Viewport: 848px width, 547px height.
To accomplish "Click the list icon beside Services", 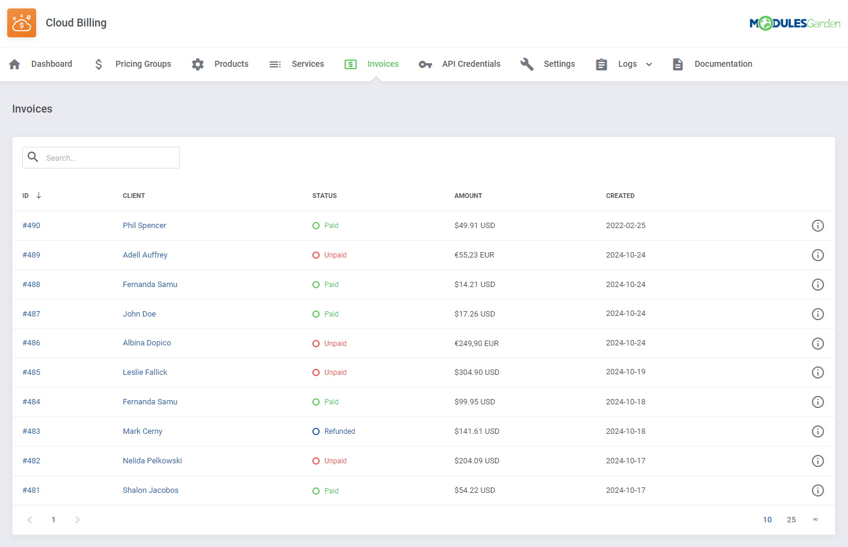I will click(275, 64).
